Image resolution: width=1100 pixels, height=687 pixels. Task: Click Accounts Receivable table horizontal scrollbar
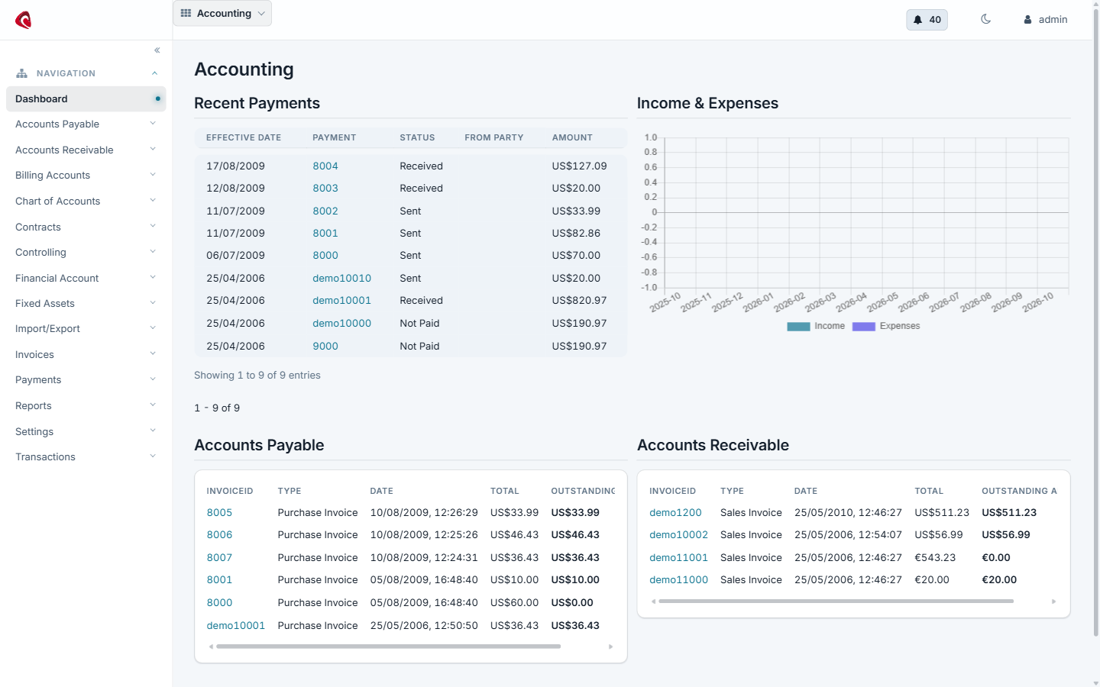click(836, 602)
